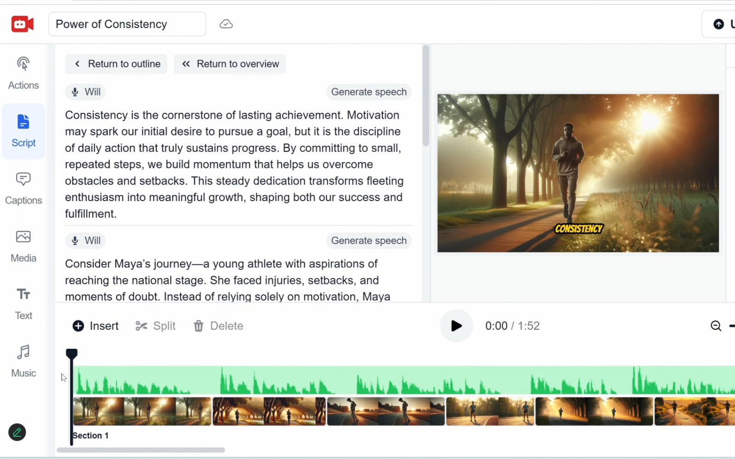Open the Media sidebar panel
The height and width of the screenshot is (459, 735).
click(23, 246)
